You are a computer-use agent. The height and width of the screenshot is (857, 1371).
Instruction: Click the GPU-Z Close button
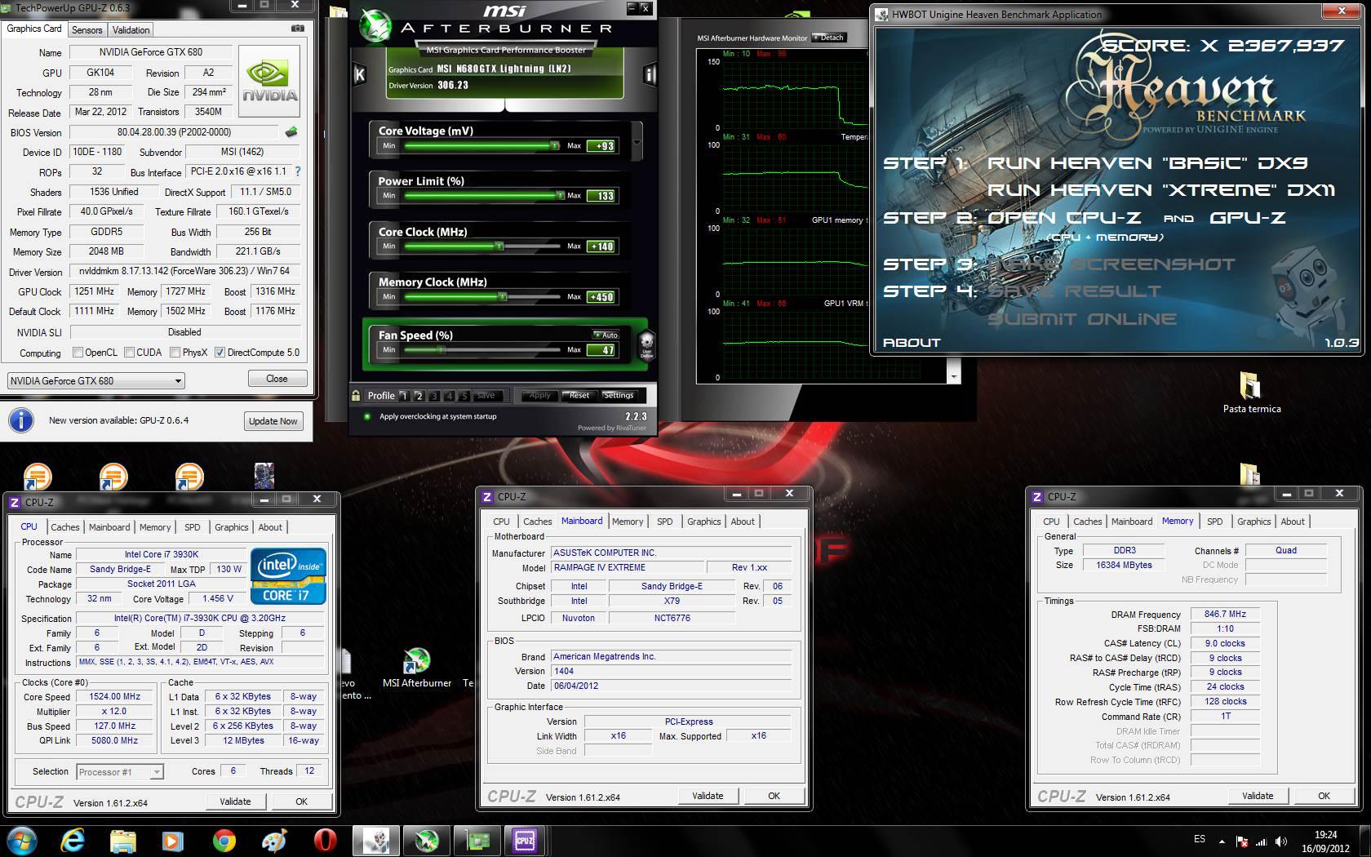[x=277, y=379]
